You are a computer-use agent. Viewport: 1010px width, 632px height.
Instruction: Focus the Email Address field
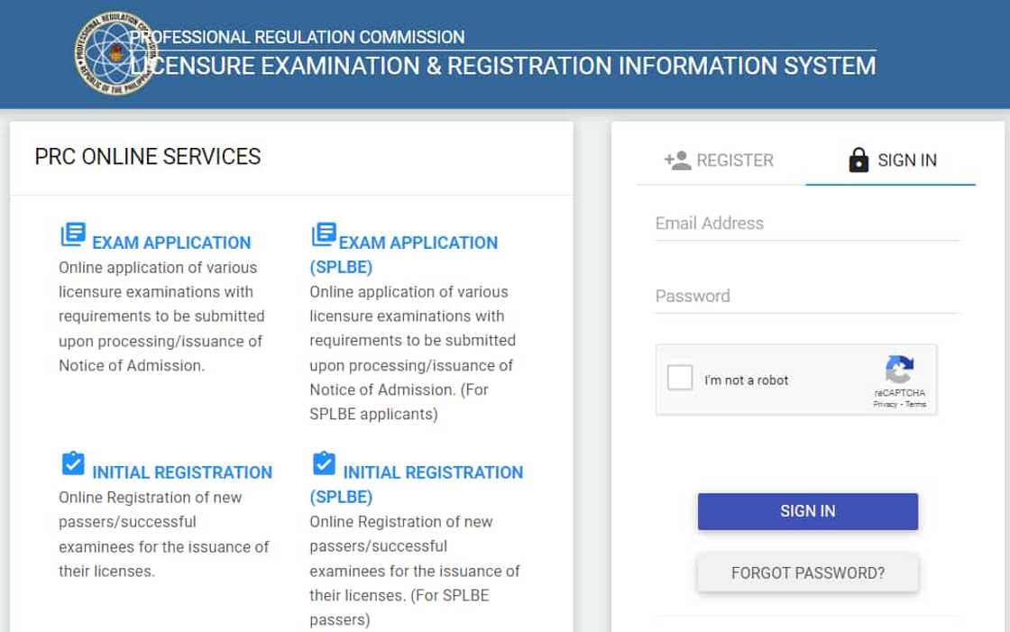click(x=807, y=224)
